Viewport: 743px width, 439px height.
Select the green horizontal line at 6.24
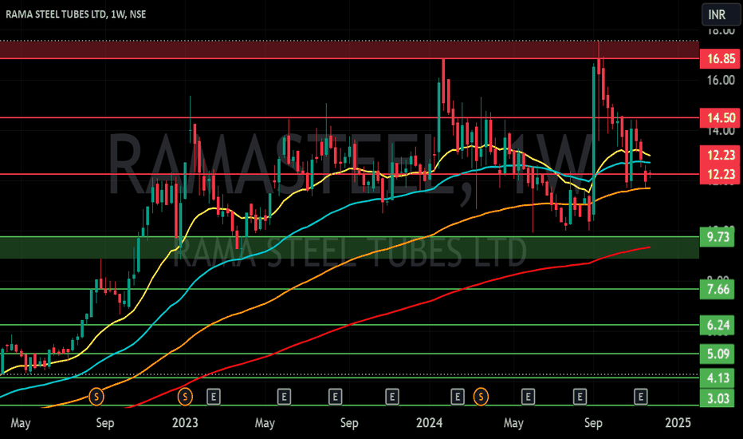(x=349, y=325)
